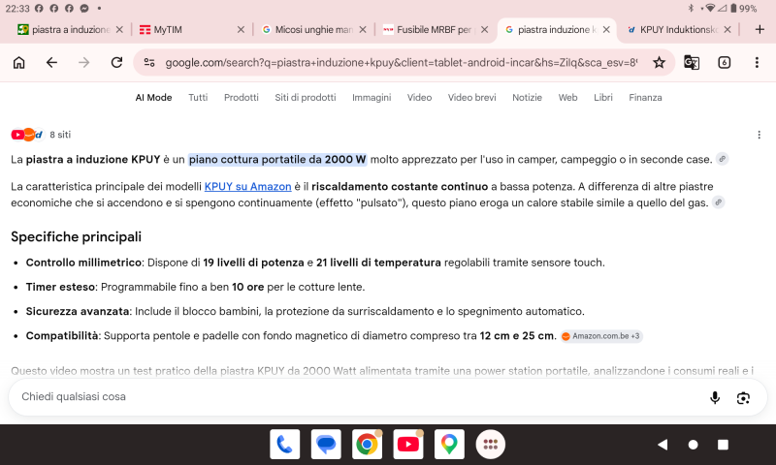Tap the highlighted 'piano cottura portatile da 2000 W'
This screenshot has width=776, height=465.
pos(277,160)
